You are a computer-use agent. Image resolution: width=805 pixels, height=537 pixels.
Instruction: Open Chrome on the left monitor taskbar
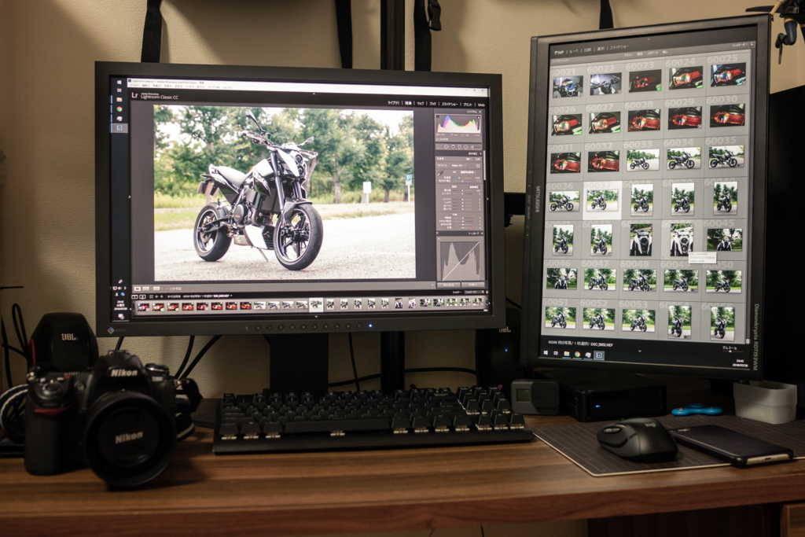pos(119,109)
